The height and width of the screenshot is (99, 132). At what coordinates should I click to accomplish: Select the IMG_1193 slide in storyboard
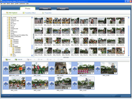[86, 83]
